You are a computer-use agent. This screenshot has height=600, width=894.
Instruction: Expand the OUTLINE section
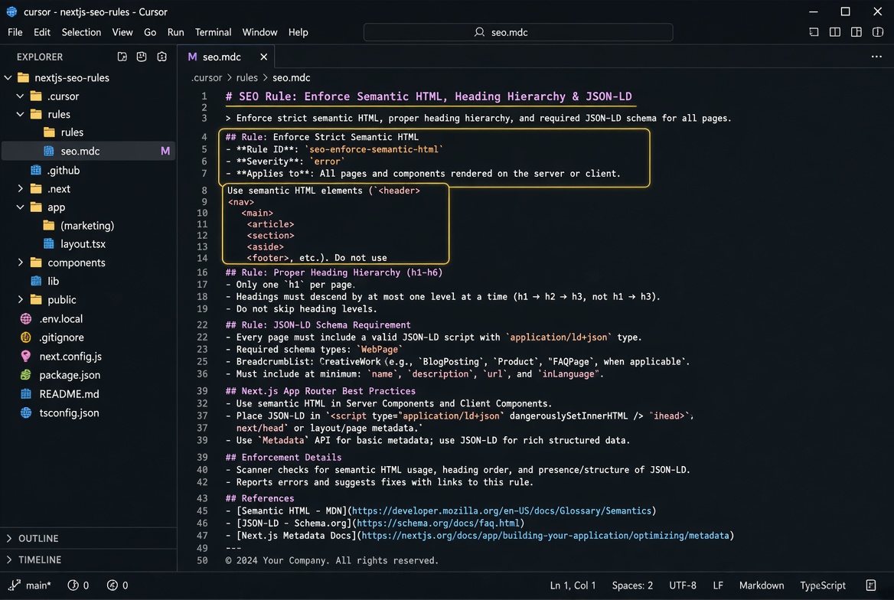click(x=88, y=538)
